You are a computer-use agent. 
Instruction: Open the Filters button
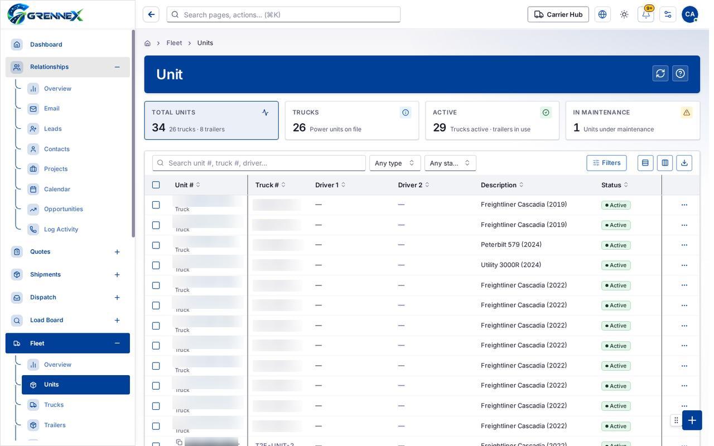pos(606,163)
